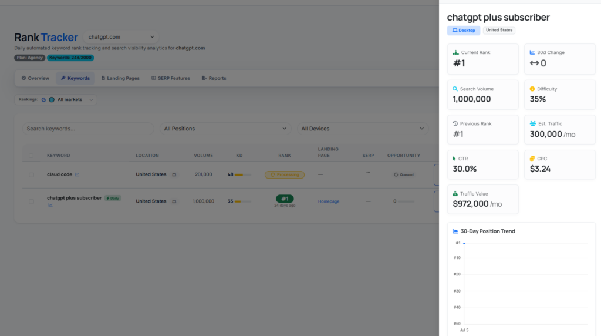
Task: Click the #1 rank badge in table
Action: click(x=285, y=199)
